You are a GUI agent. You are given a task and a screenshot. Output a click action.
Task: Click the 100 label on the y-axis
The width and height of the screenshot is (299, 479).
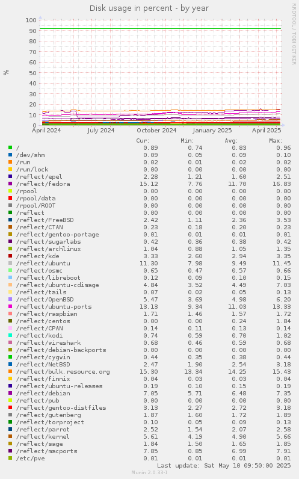pos(31,20)
